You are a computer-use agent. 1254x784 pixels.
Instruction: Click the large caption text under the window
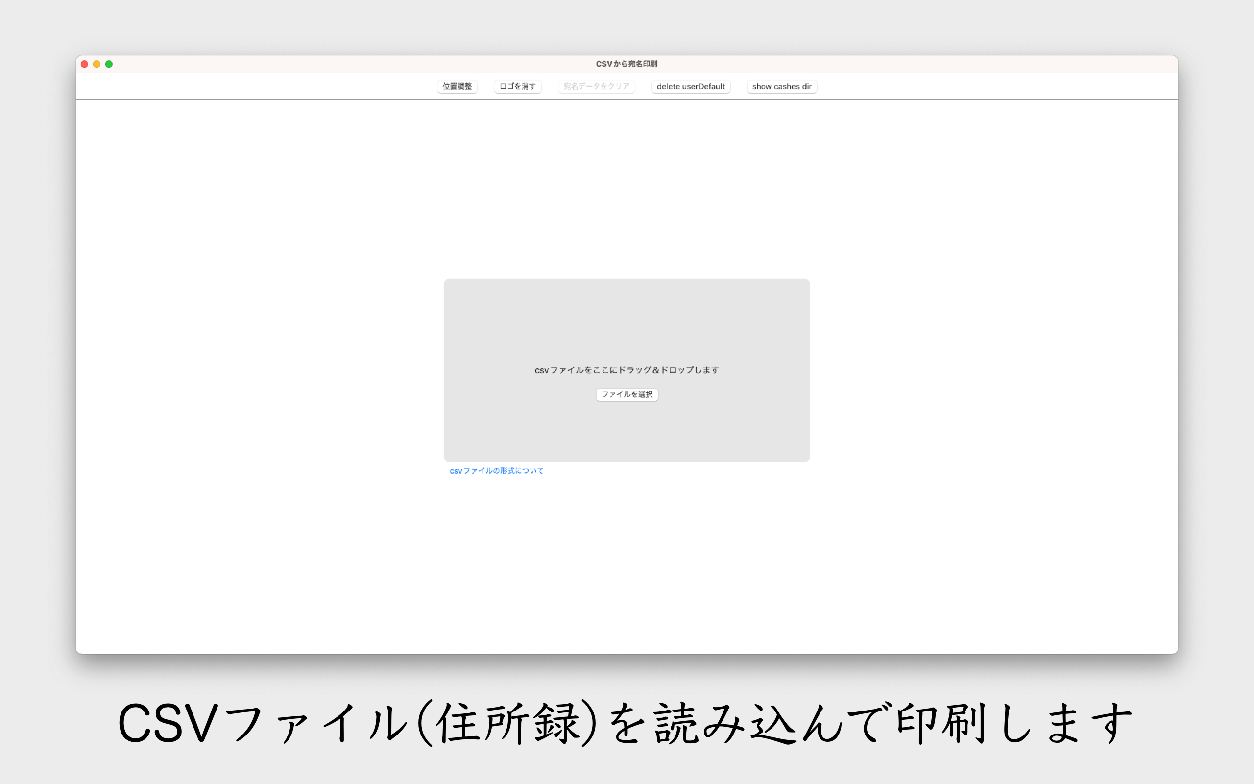(626, 723)
